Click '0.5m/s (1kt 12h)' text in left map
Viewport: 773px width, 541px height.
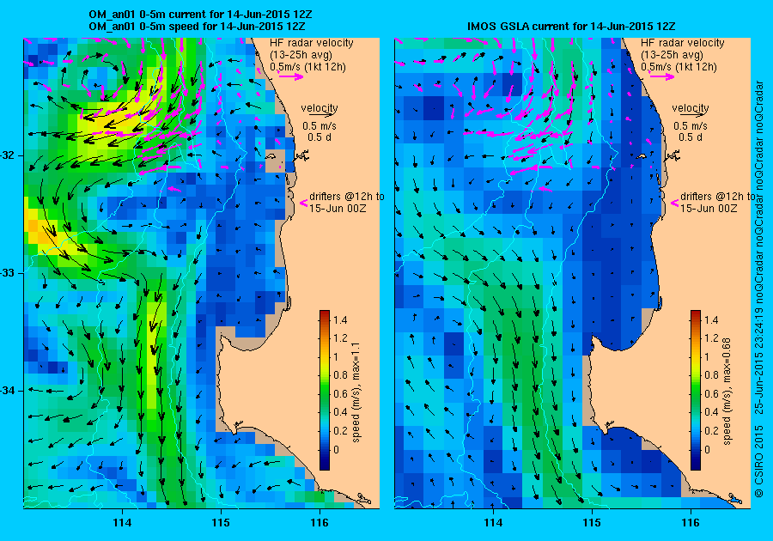[x=307, y=66]
